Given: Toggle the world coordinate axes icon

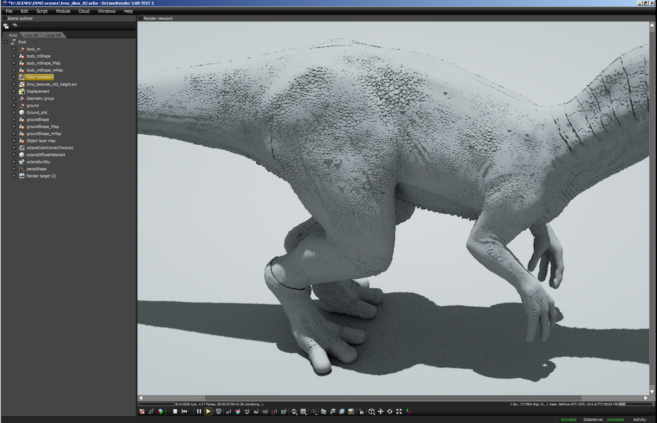Looking at the screenshot, I should tap(408, 411).
